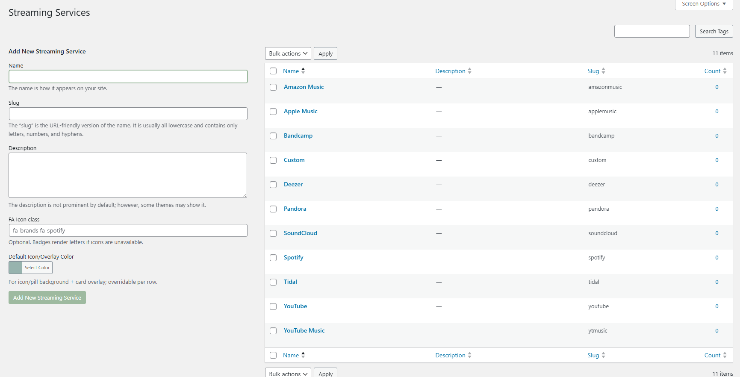The image size is (740, 377).
Task: Click the footer Count column sort arrows
Action: (725, 355)
